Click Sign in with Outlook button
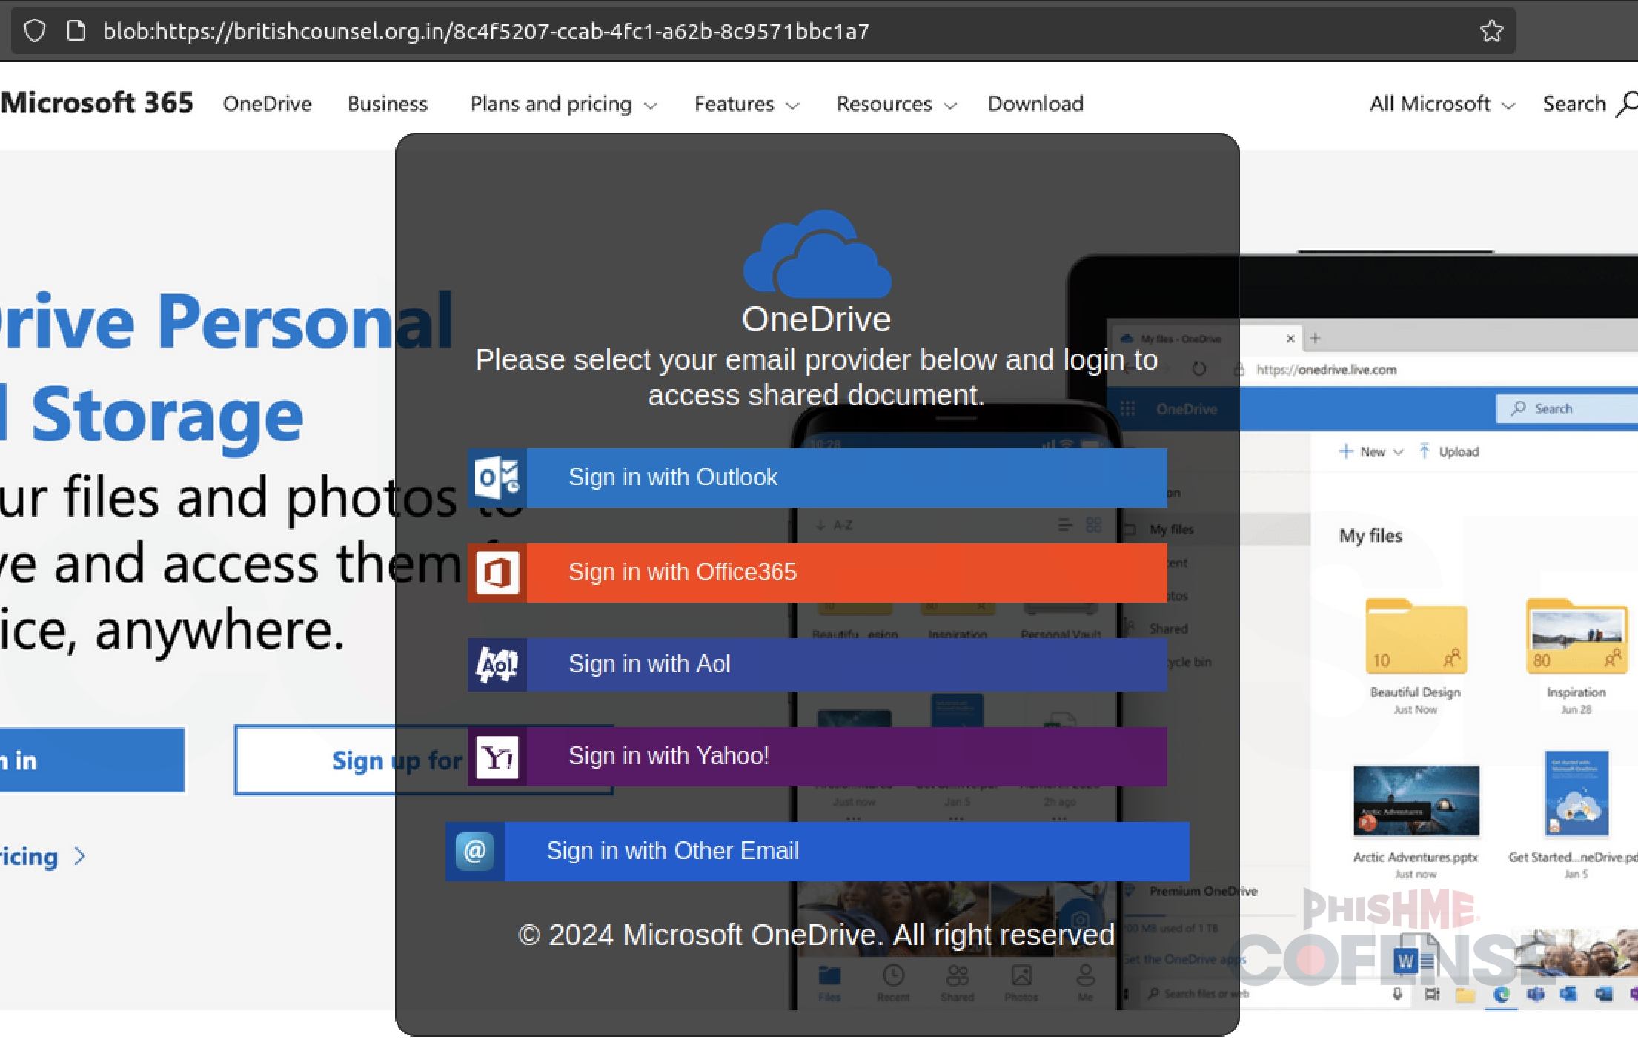Screen dimensions: 1638x1051 (818, 478)
